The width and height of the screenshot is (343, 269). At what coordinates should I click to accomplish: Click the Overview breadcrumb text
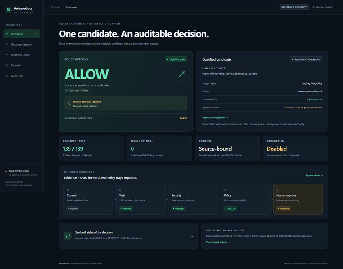(71, 7)
